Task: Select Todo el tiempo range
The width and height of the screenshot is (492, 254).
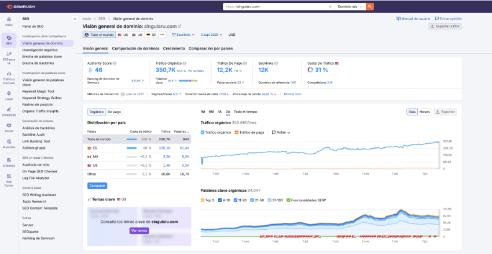Action: pos(245,111)
